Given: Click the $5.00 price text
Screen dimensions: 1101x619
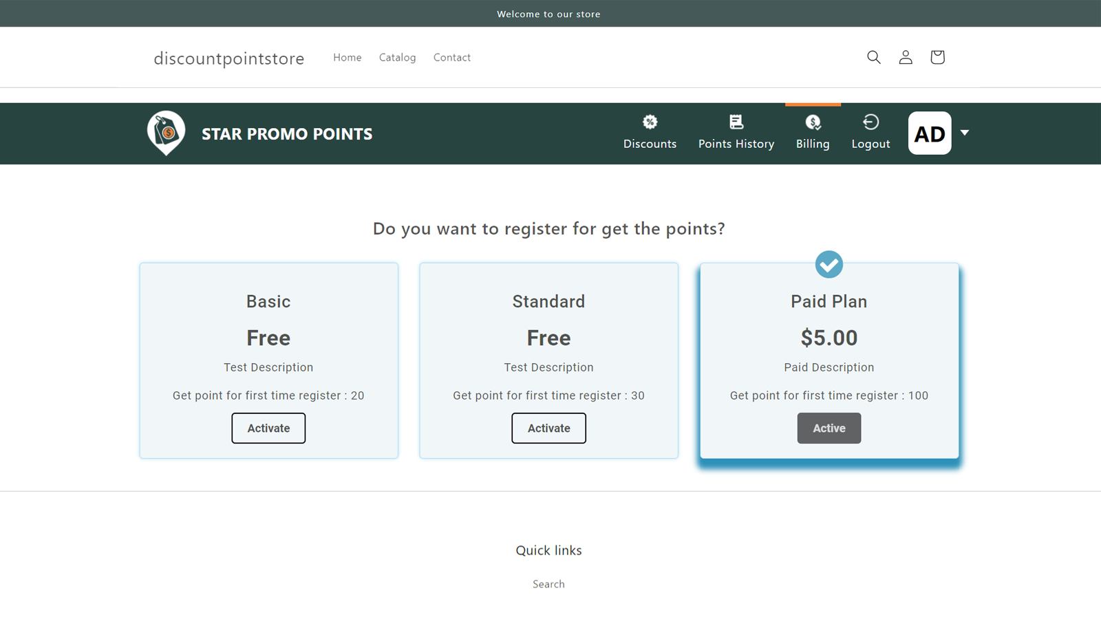Looking at the screenshot, I should tap(829, 338).
